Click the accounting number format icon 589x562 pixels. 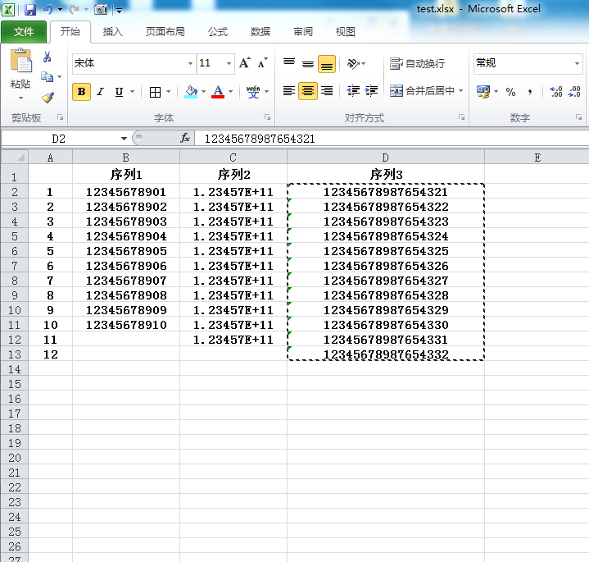[483, 91]
